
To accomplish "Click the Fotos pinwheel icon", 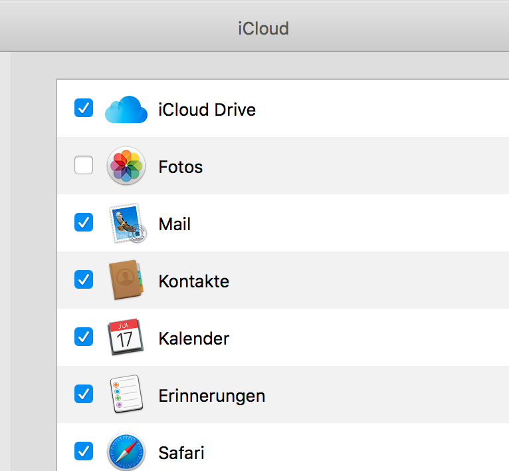I will point(126,166).
